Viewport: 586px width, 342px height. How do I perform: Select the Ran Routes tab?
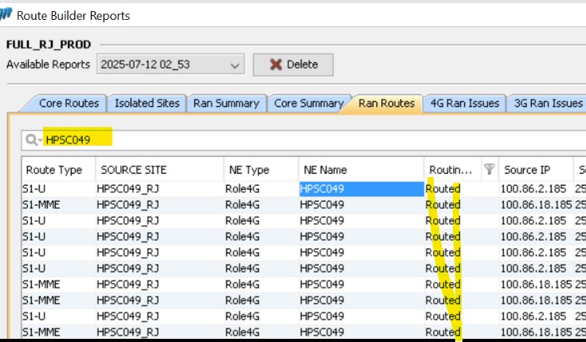click(386, 103)
